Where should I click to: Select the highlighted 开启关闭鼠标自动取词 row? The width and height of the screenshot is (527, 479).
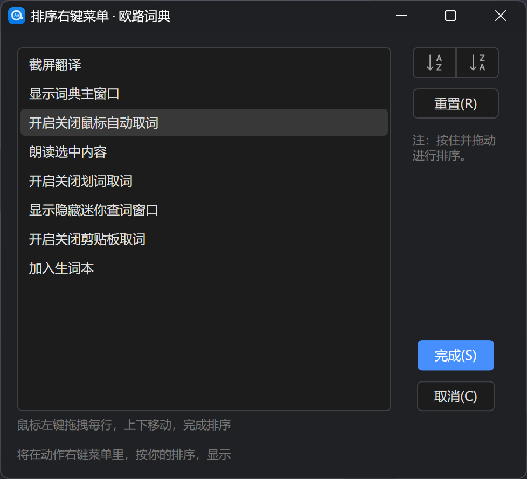[204, 122]
